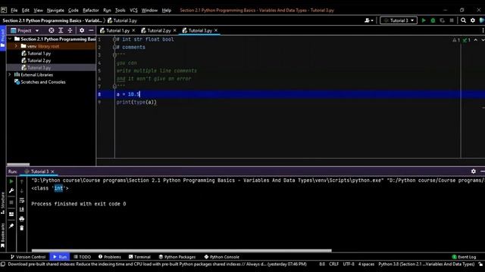Image resolution: width=485 pixels, height=272 pixels.
Task: Open Search Everywhere magnifier icon
Action: [x=463, y=20]
